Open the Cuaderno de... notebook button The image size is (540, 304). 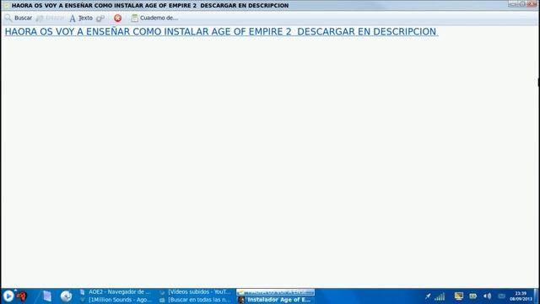click(x=154, y=18)
